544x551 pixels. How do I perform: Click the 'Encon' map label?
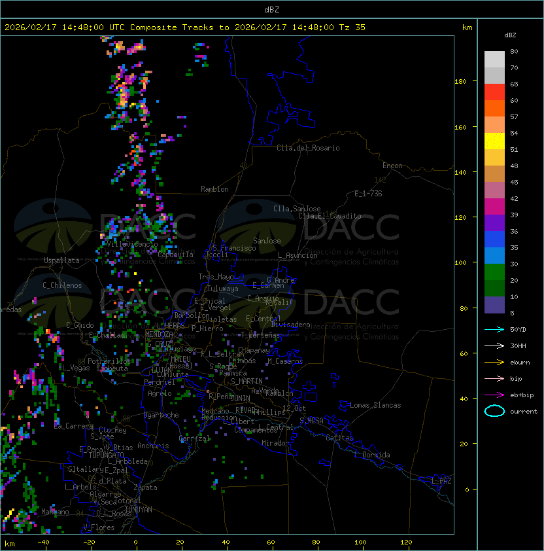tap(392, 166)
